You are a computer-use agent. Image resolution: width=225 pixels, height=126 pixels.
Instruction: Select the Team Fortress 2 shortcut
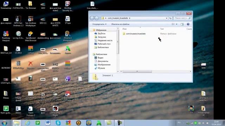pos(31,111)
